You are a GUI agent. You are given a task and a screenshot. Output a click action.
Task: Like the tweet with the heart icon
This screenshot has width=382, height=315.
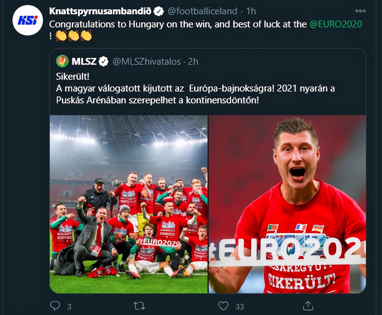point(223,306)
